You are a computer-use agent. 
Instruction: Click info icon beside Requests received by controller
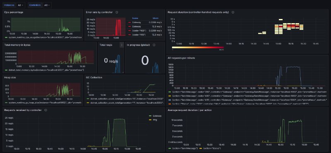point(46,110)
